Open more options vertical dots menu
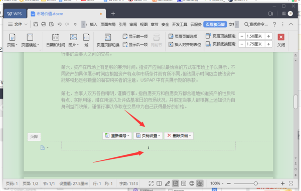The width and height of the screenshot is (301, 191). coord(282,24)
